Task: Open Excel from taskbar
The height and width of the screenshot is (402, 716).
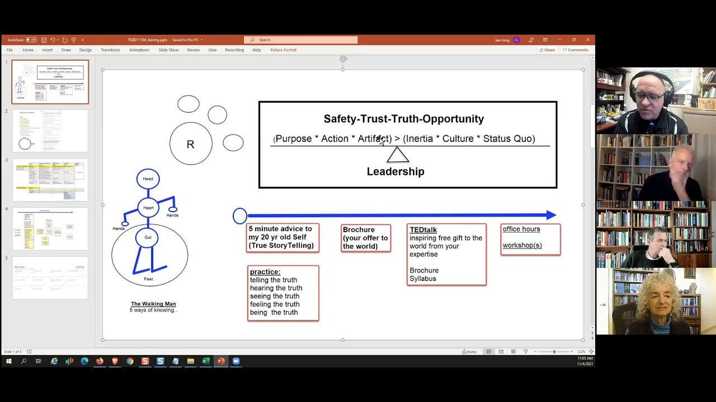Action: [x=205, y=361]
